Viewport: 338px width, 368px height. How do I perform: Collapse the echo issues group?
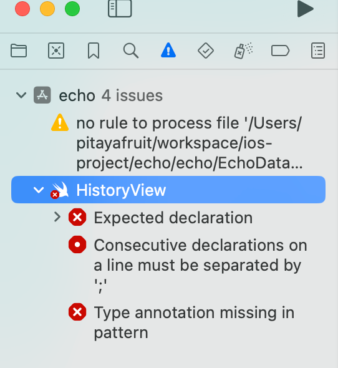pyautogui.click(x=21, y=95)
